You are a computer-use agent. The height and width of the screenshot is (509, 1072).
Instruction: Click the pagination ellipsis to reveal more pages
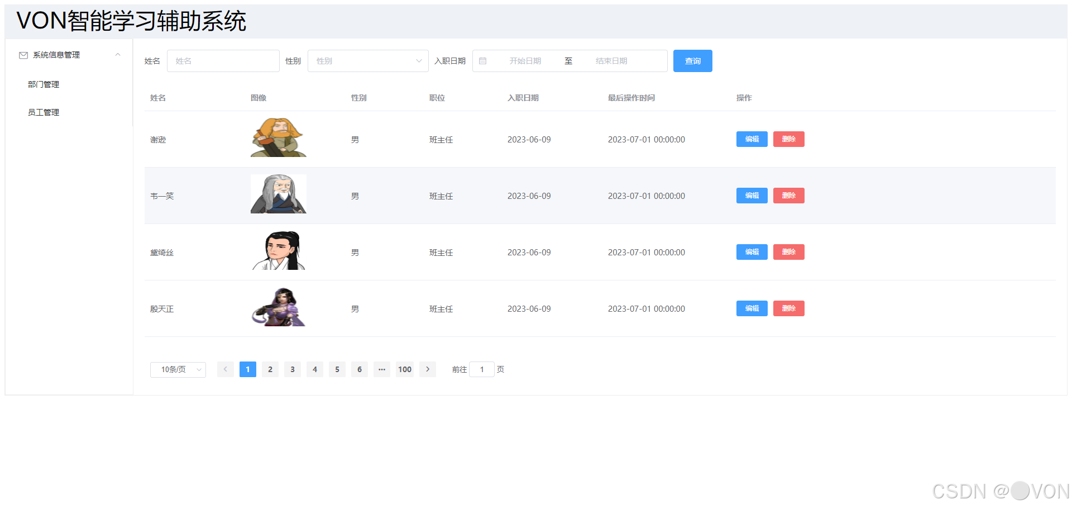(382, 369)
